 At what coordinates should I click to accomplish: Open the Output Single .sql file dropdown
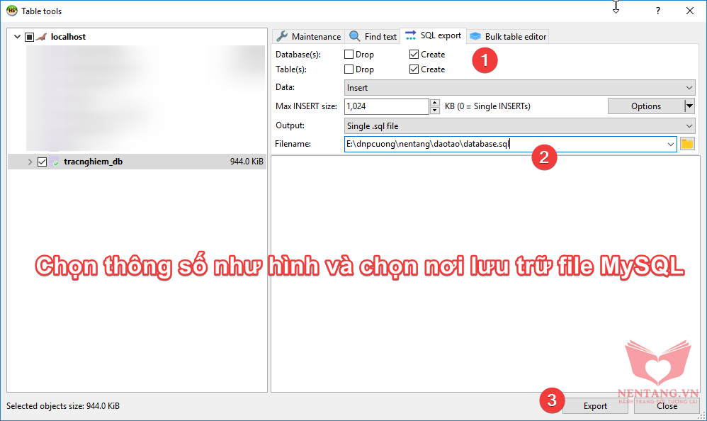519,125
